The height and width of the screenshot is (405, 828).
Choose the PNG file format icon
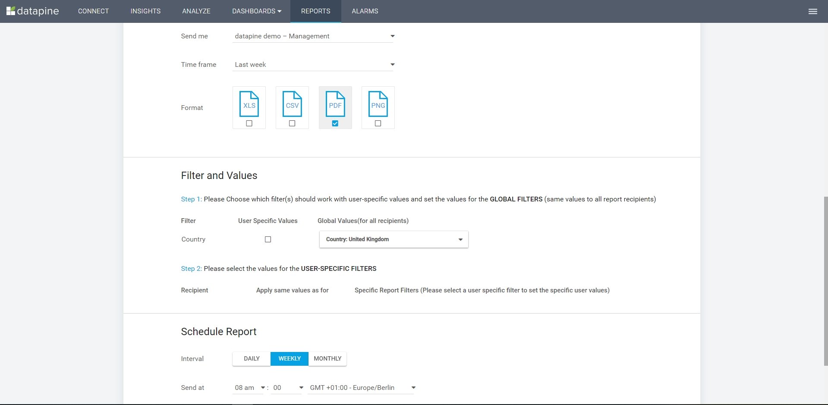point(378,104)
